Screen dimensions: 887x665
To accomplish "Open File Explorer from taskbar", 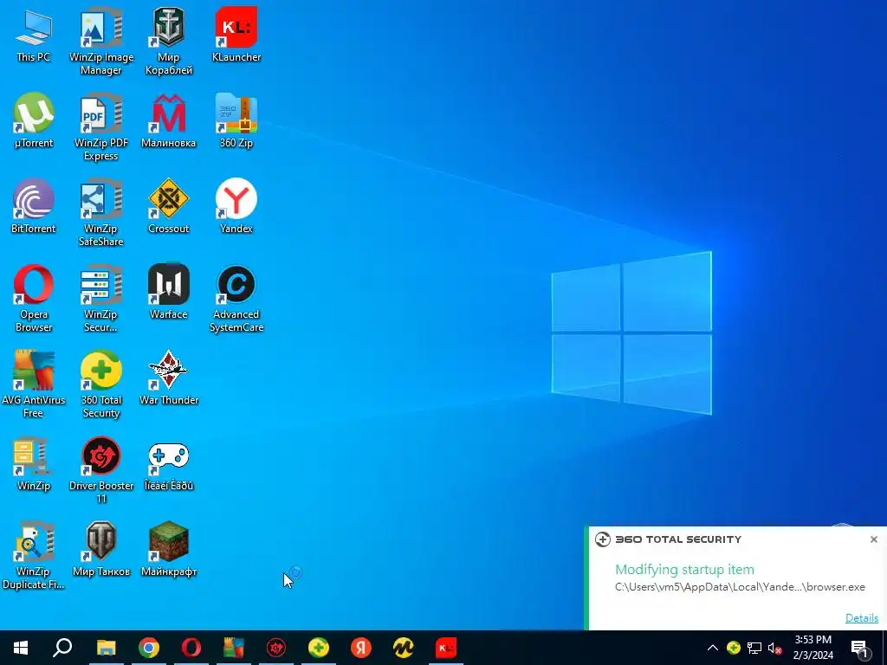I will [x=106, y=648].
